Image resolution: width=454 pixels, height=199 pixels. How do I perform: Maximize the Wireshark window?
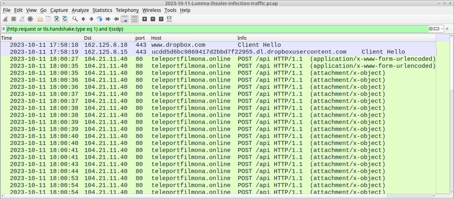coord(445,3)
